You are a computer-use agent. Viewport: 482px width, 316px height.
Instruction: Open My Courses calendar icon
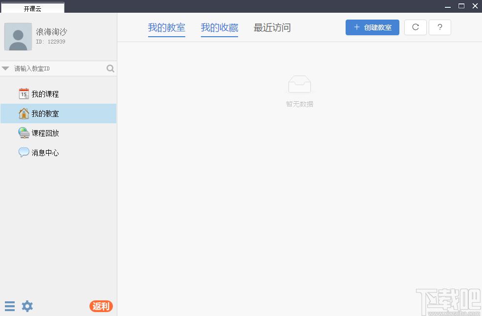[23, 94]
